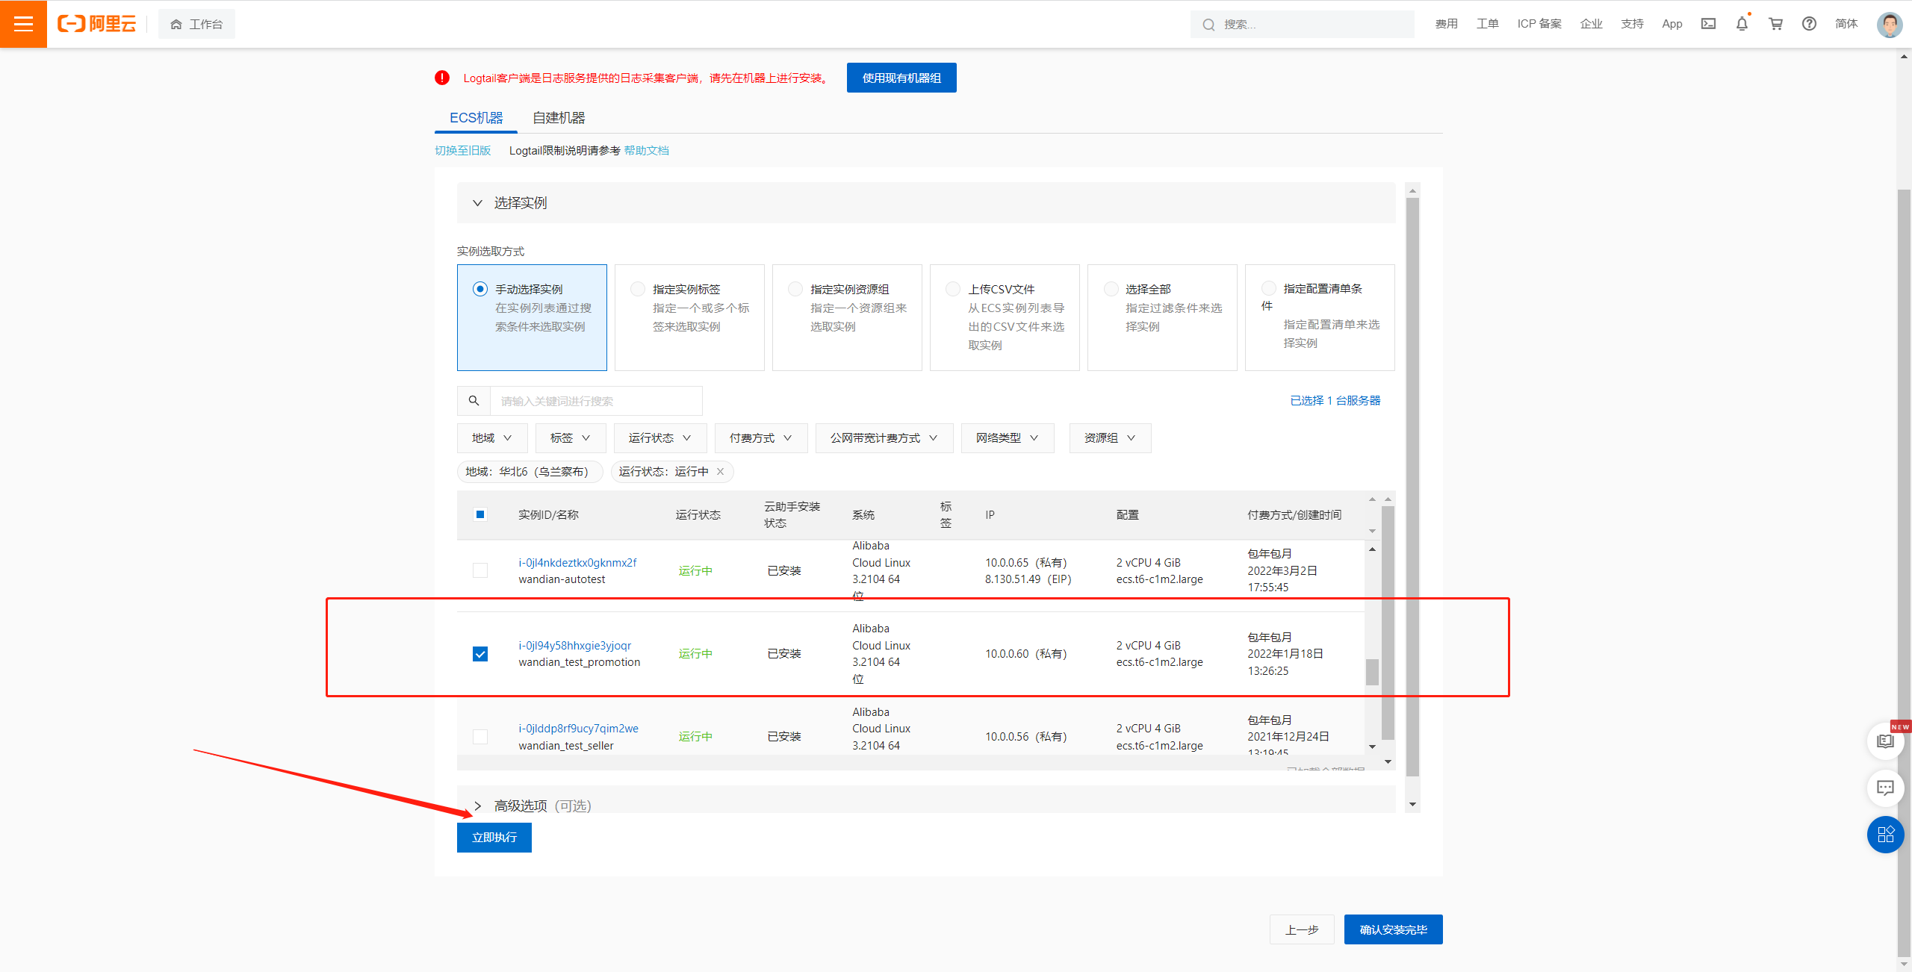Open the 地域 filter dropdown
Screen dimensions: 1912x972
[x=491, y=438]
